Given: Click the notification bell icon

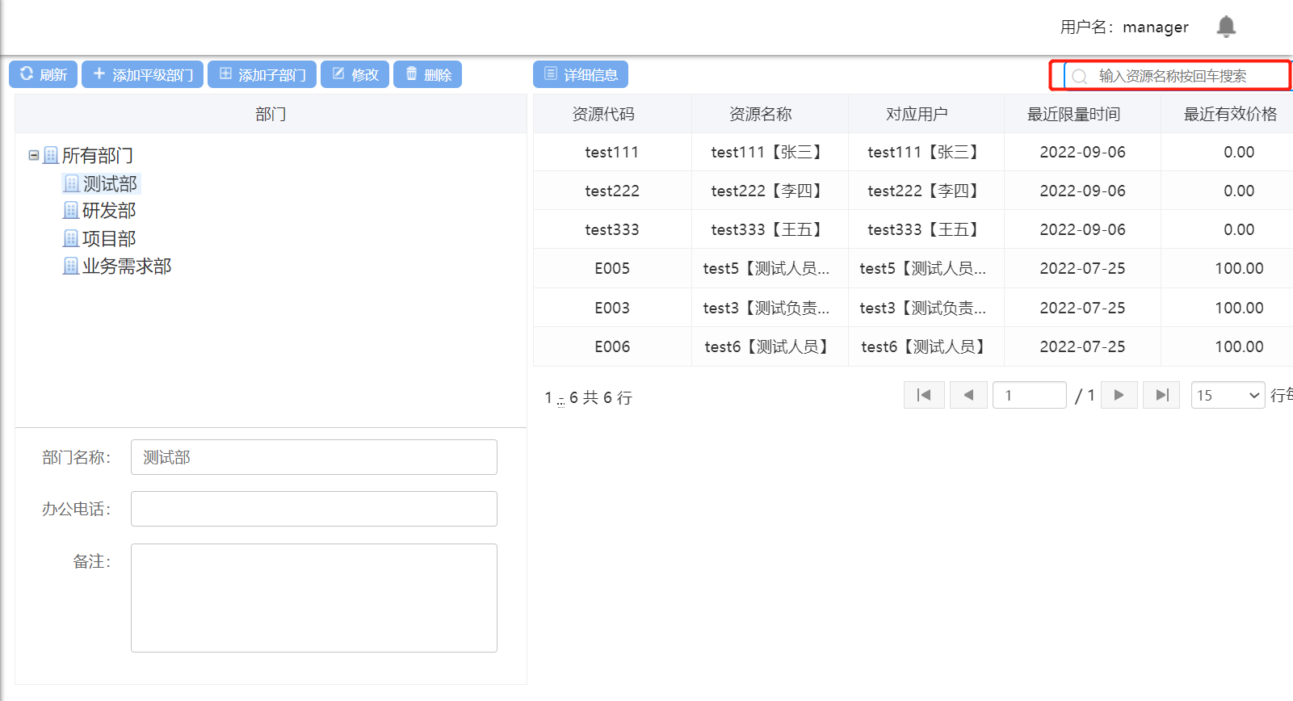Looking at the screenshot, I should [x=1226, y=27].
